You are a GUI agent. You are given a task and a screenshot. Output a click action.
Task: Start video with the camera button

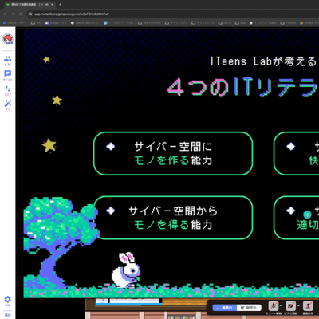(x=290, y=306)
